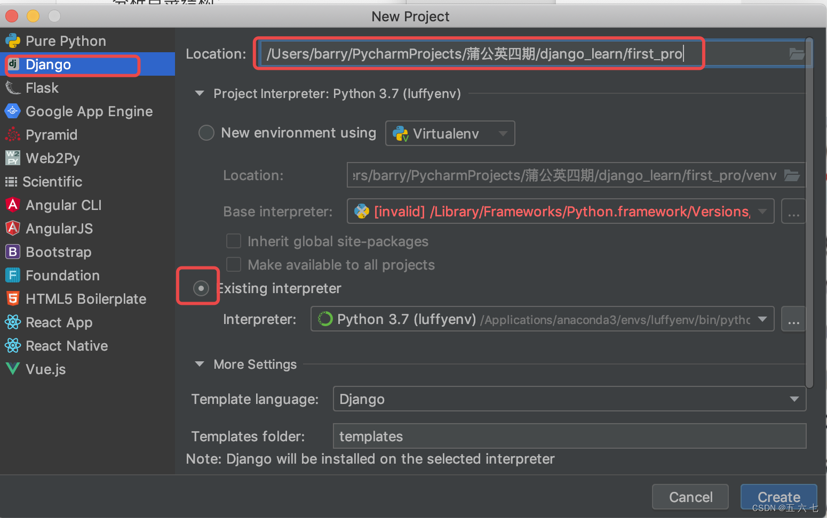The width and height of the screenshot is (827, 518).
Task: Collapse the Project Interpreter section
Action: [200, 93]
